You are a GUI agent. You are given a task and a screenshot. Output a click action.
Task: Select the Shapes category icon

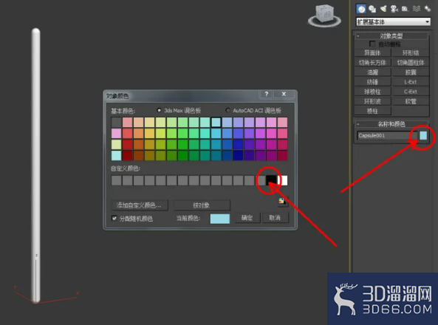click(372, 9)
